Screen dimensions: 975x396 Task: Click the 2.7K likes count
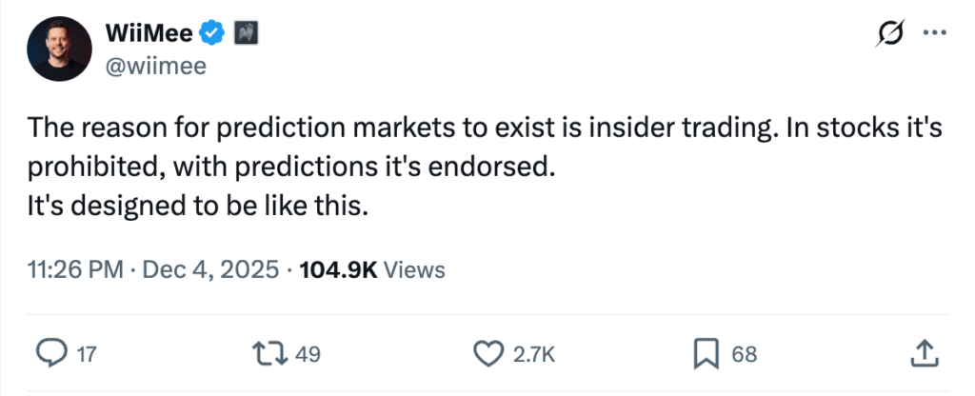[534, 355]
